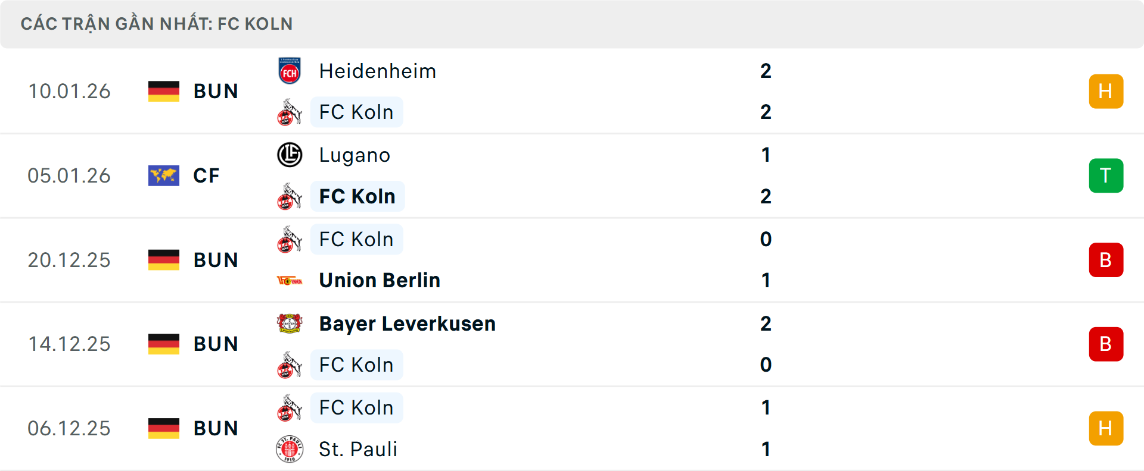Toggle the orange H badge for the Heidenheim draw
Image resolution: width=1144 pixels, height=471 pixels.
click(1106, 91)
